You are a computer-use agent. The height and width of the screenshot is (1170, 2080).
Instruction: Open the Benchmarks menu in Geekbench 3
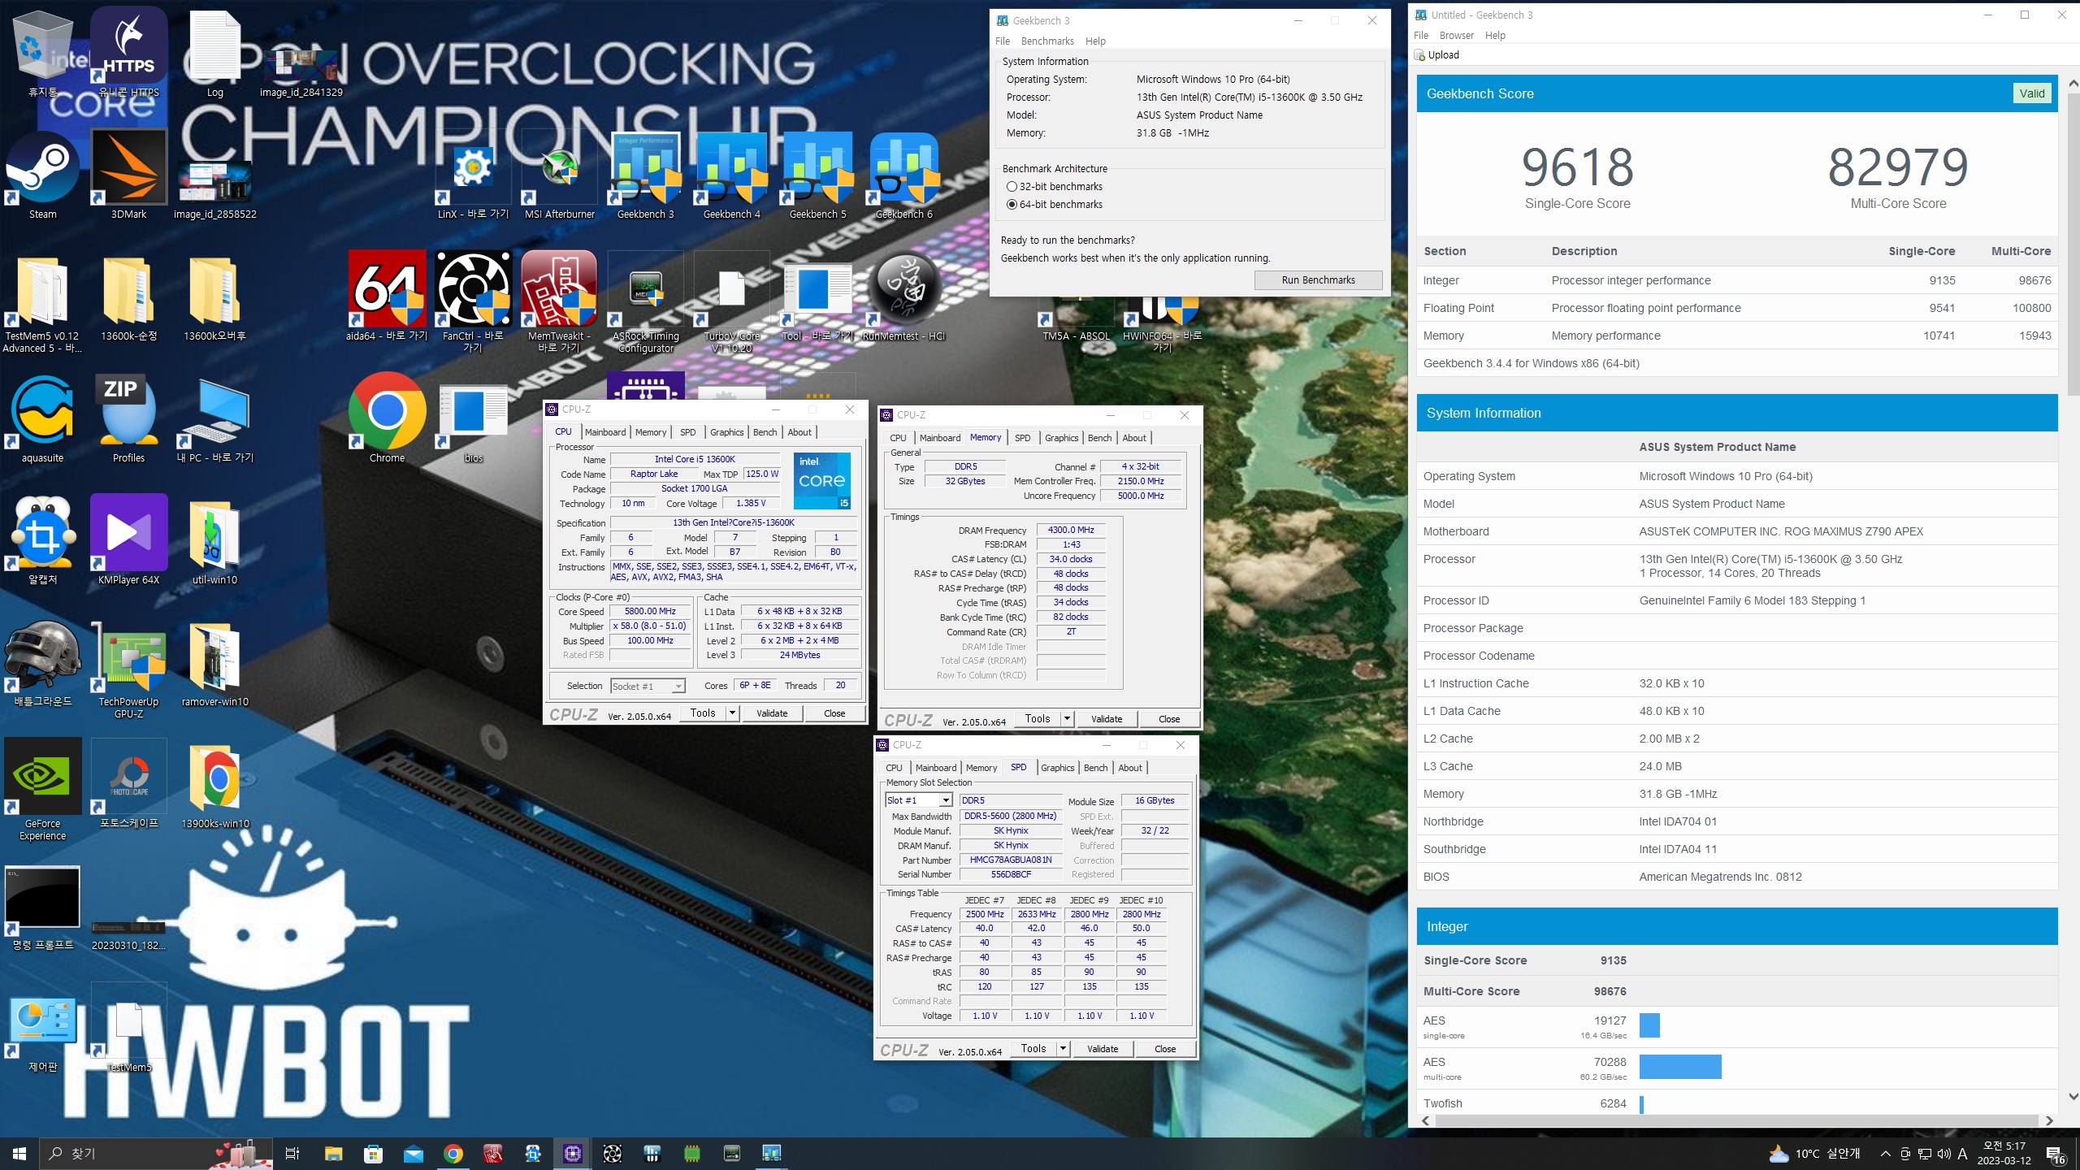pos(1047,41)
